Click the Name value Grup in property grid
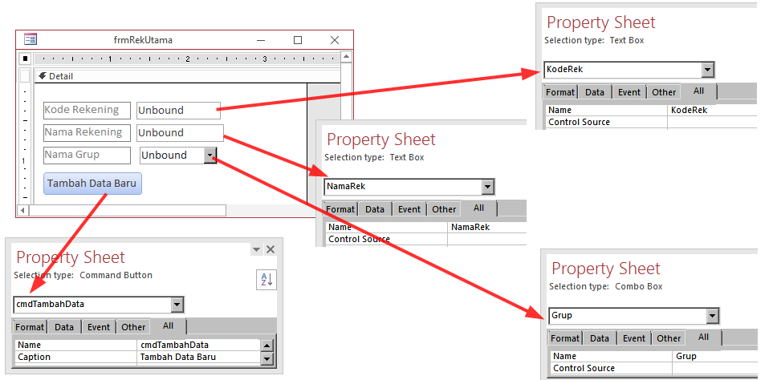This screenshot has height=380, width=773. [x=714, y=357]
